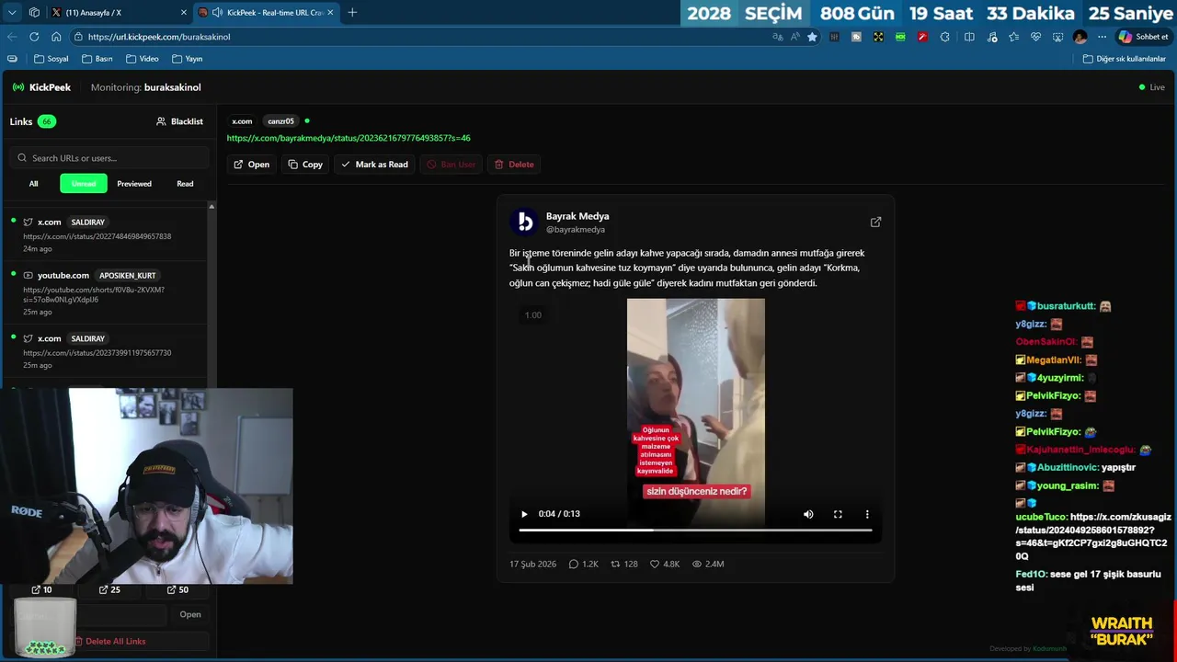Select the Read links filter
1177x662 pixels.
click(x=185, y=184)
